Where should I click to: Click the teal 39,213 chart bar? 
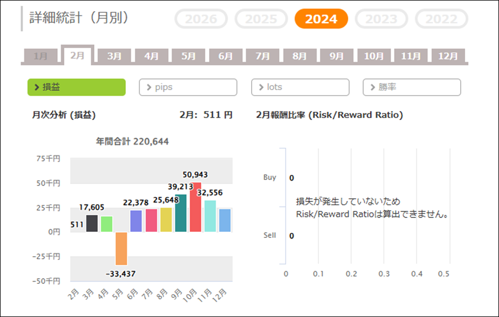pyautogui.click(x=181, y=213)
